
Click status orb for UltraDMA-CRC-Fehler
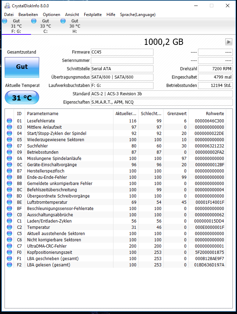tap(9, 246)
